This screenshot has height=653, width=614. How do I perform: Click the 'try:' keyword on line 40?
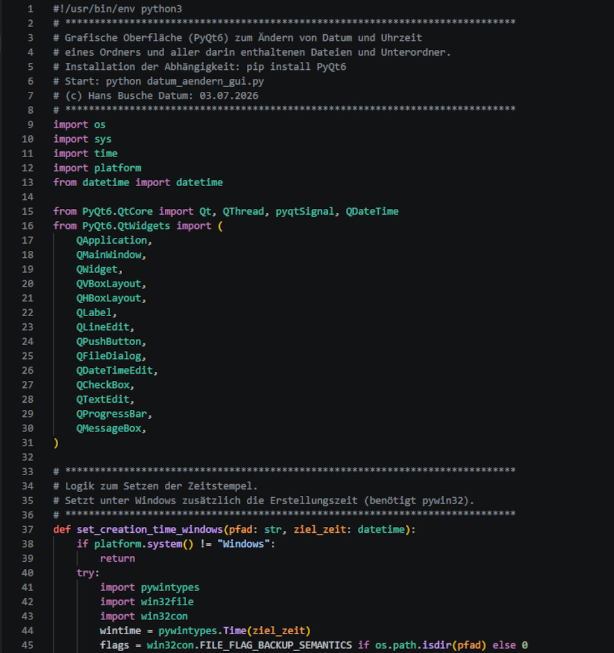[x=89, y=573]
